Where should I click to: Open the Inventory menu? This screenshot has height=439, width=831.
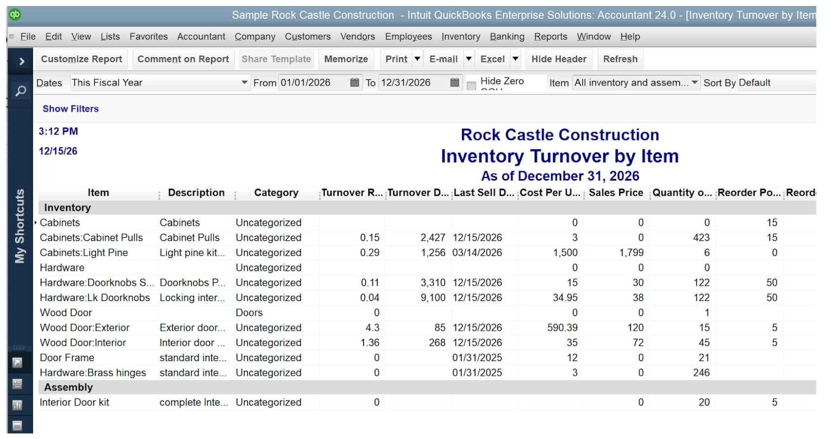pyautogui.click(x=461, y=37)
